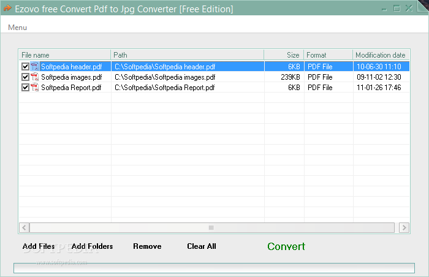Click the PDF icon of Softpedia images.pdf
Image resolution: width=429 pixels, height=277 pixels.
pyautogui.click(x=34, y=77)
